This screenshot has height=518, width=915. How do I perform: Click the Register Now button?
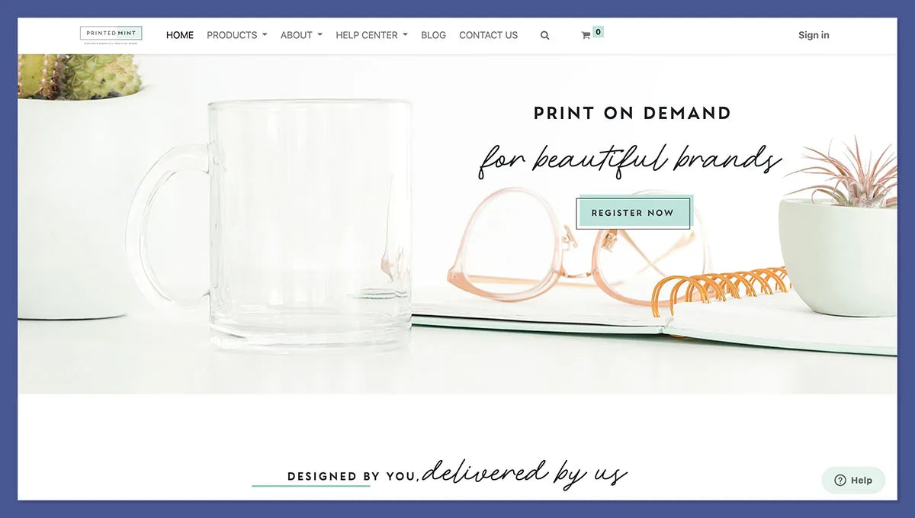[633, 213]
